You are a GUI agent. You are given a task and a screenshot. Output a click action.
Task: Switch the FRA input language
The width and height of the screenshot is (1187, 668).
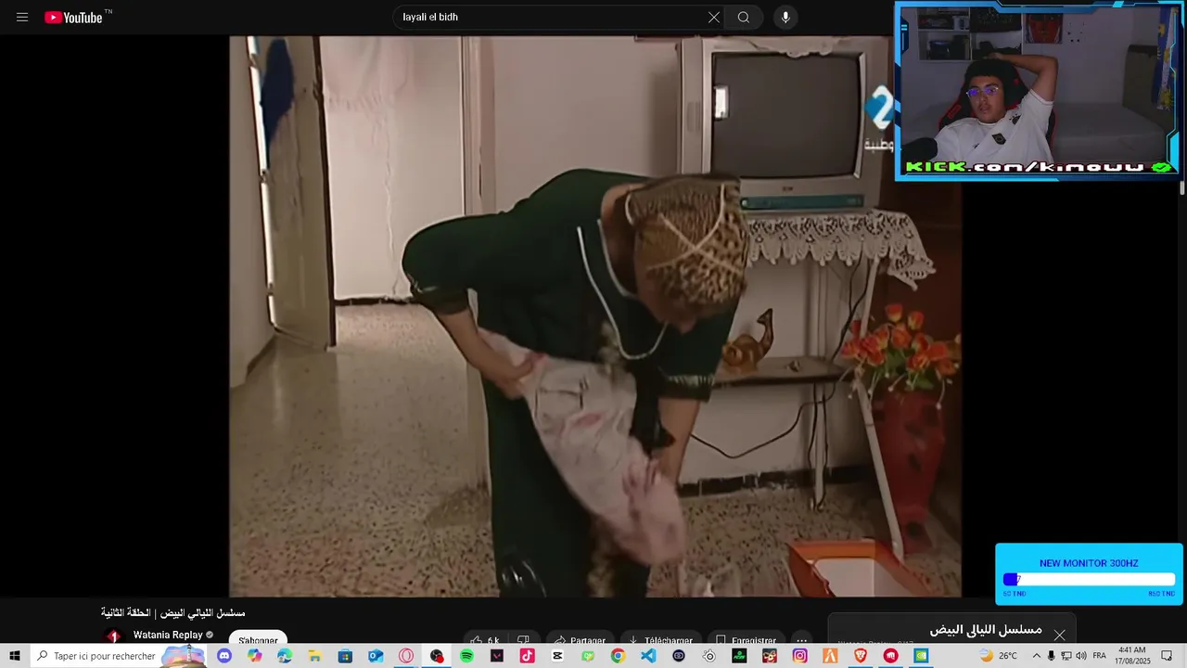[1100, 656]
